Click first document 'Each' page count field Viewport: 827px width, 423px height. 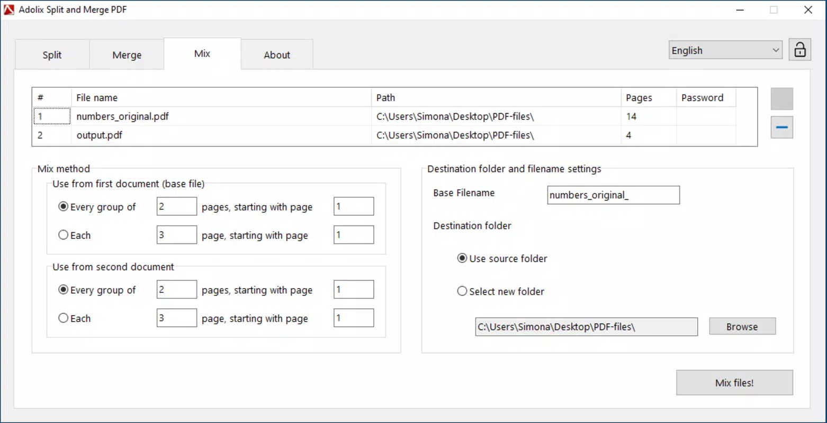pos(176,235)
